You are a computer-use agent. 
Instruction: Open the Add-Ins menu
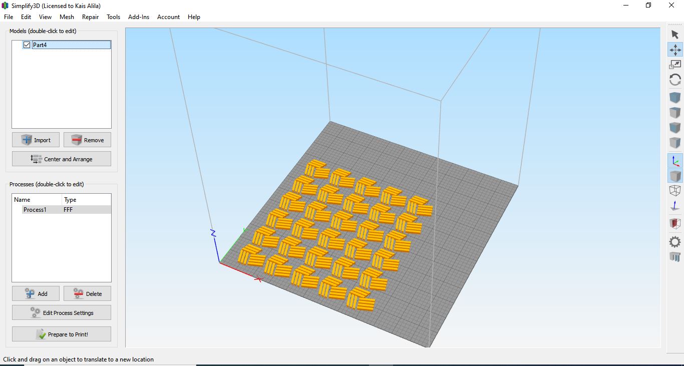pos(139,17)
